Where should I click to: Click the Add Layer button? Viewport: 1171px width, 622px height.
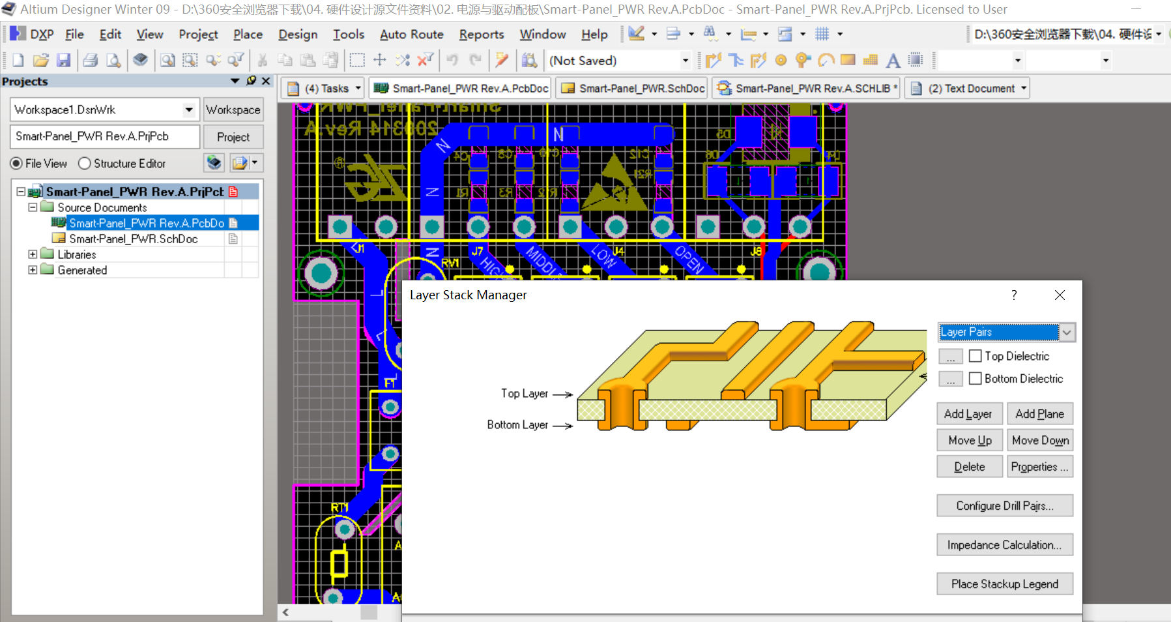pyautogui.click(x=968, y=414)
